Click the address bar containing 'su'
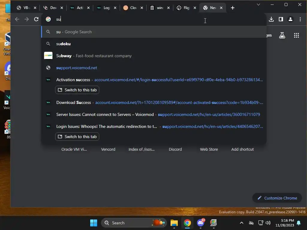The image size is (307, 230). (x=154, y=19)
